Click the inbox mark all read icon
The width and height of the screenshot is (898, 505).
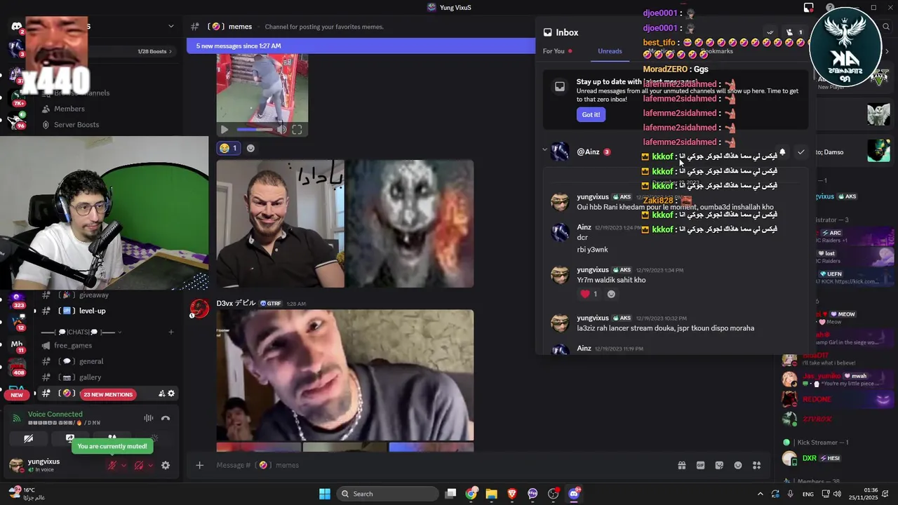tap(770, 32)
